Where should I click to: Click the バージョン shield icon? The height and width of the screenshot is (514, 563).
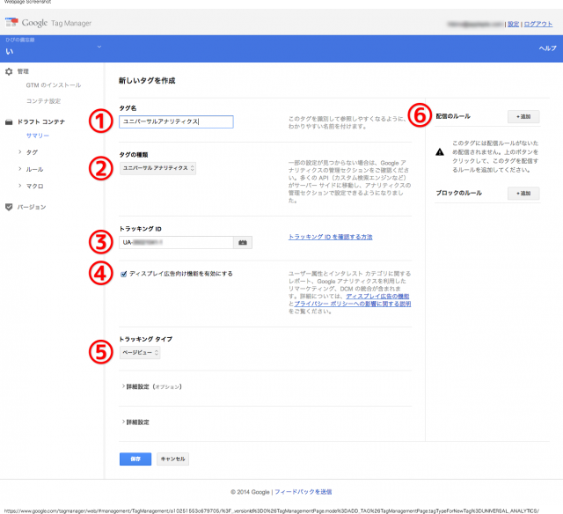click(x=9, y=207)
